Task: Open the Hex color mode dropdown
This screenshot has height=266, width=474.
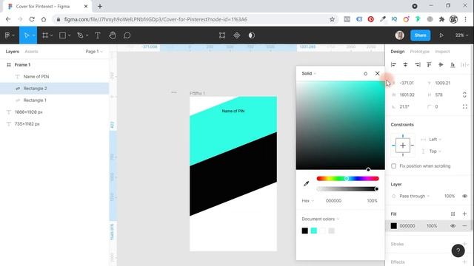Action: pos(308,200)
